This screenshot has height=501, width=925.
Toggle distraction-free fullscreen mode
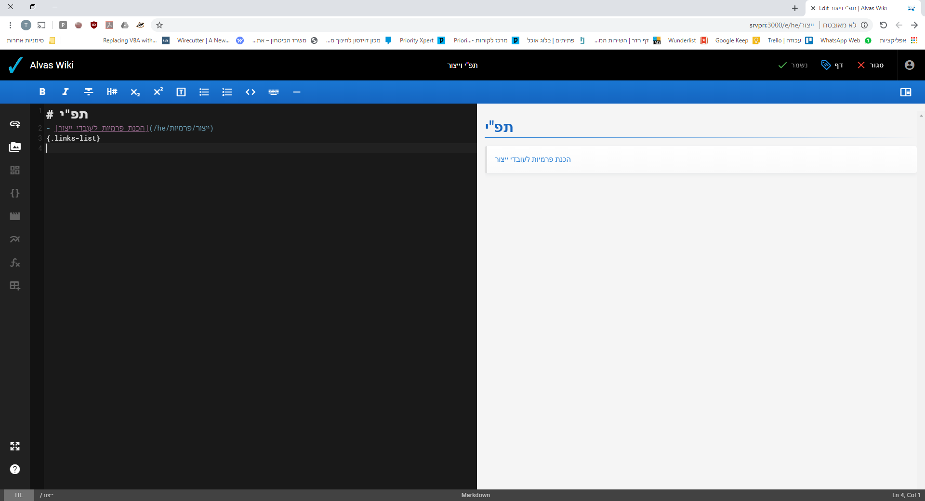[x=15, y=446]
